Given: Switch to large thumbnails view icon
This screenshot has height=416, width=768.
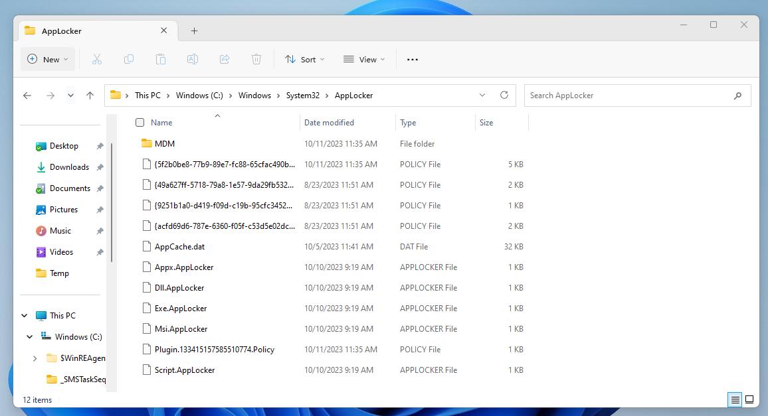Looking at the screenshot, I should click(x=749, y=399).
